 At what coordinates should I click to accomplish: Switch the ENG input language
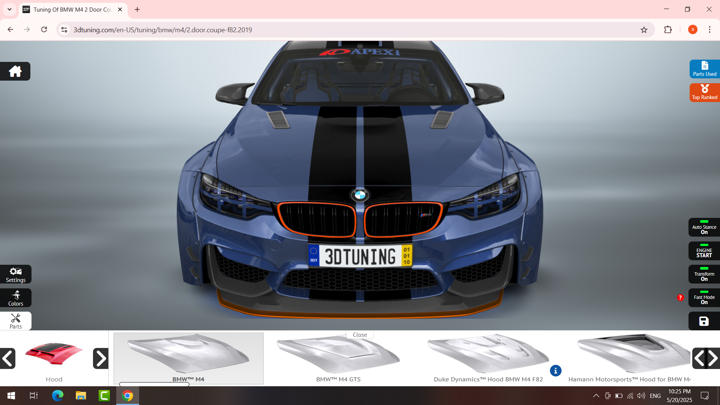click(x=655, y=396)
